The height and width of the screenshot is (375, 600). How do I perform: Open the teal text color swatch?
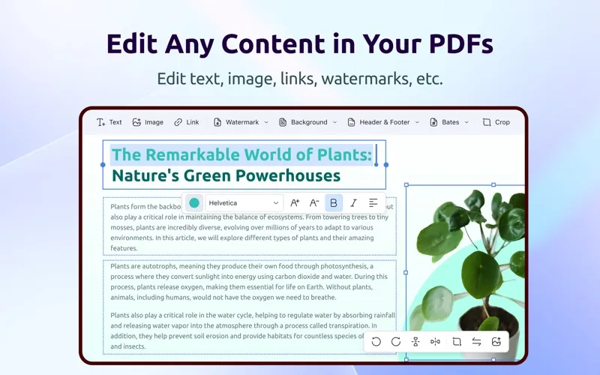pyautogui.click(x=194, y=202)
